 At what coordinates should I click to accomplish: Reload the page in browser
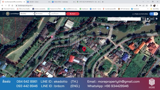pyautogui.click(x=9, y=5)
